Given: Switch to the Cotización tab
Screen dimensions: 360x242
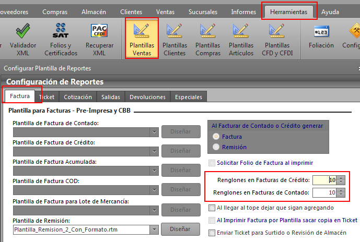Looking at the screenshot, I should 78,97.
